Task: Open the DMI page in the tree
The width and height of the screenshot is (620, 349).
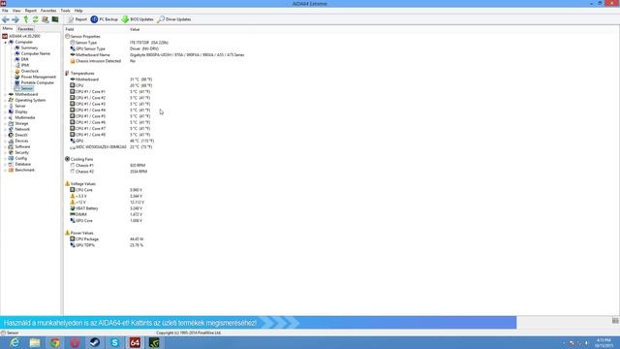Action: pyautogui.click(x=21, y=59)
